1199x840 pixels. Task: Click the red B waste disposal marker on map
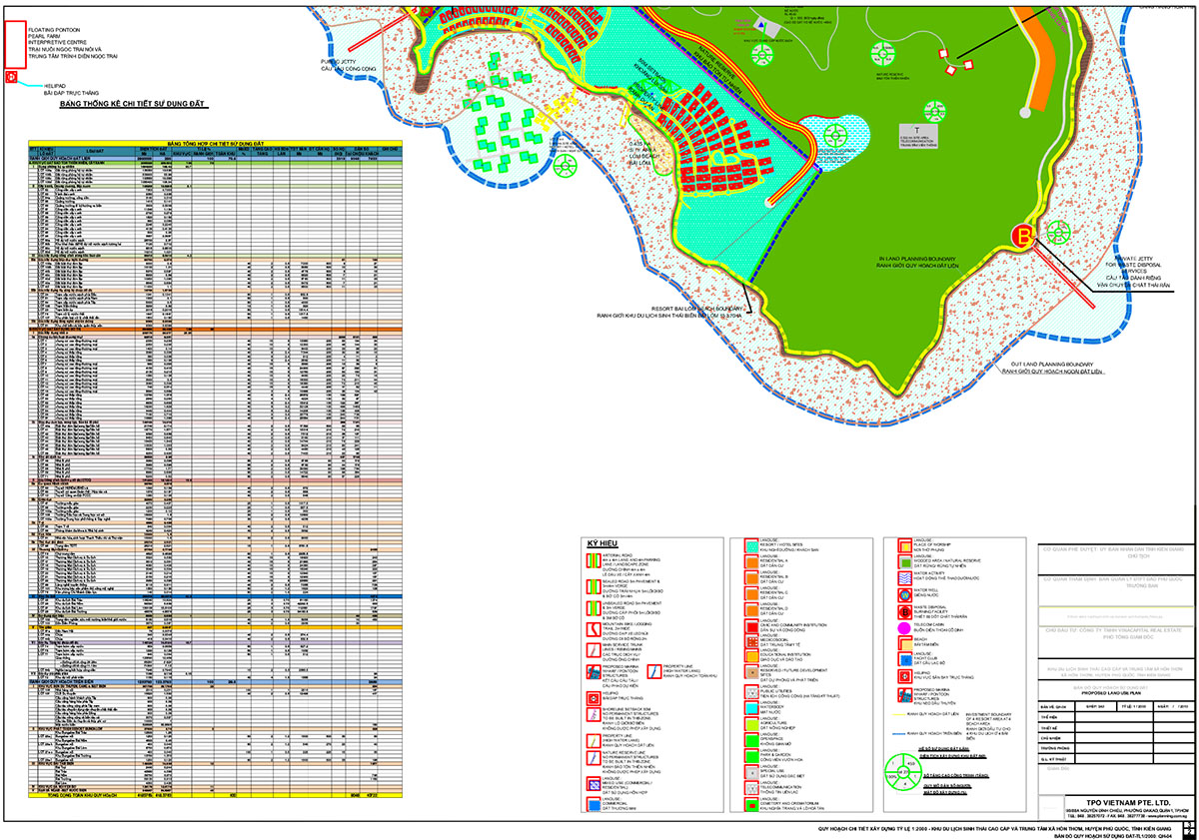(1022, 236)
